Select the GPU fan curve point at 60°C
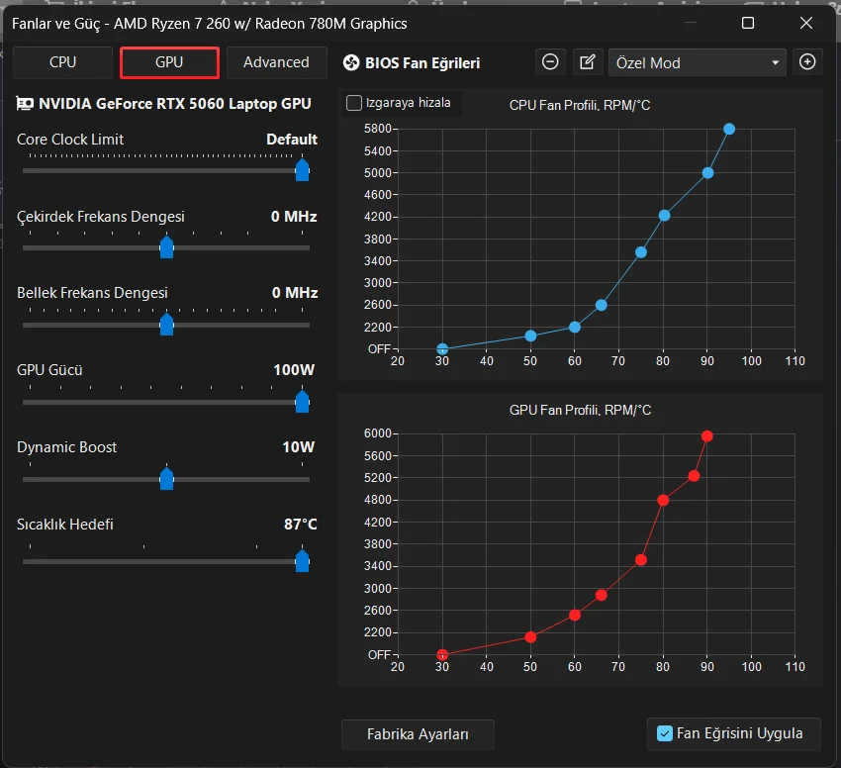 pyautogui.click(x=575, y=615)
